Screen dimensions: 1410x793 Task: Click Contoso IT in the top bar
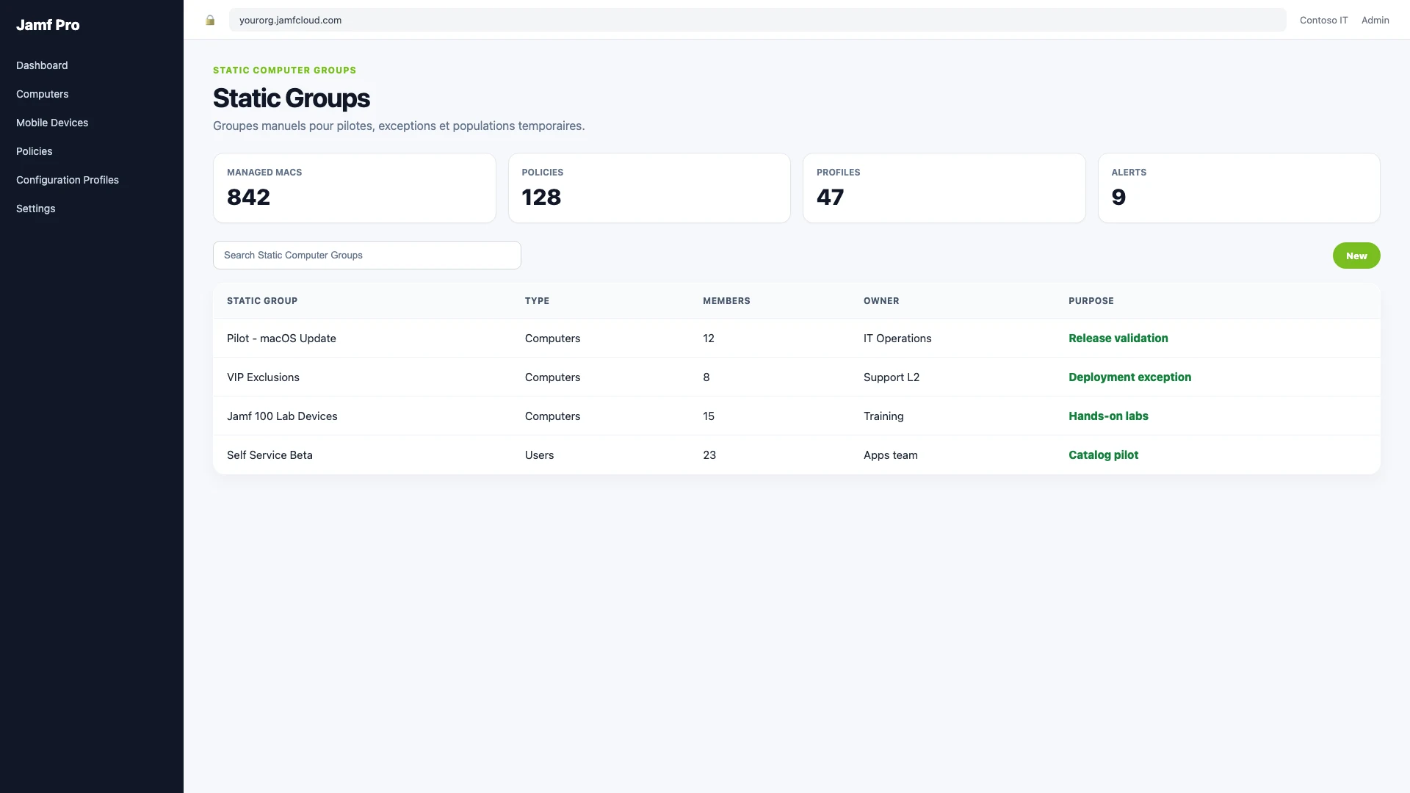click(1324, 20)
